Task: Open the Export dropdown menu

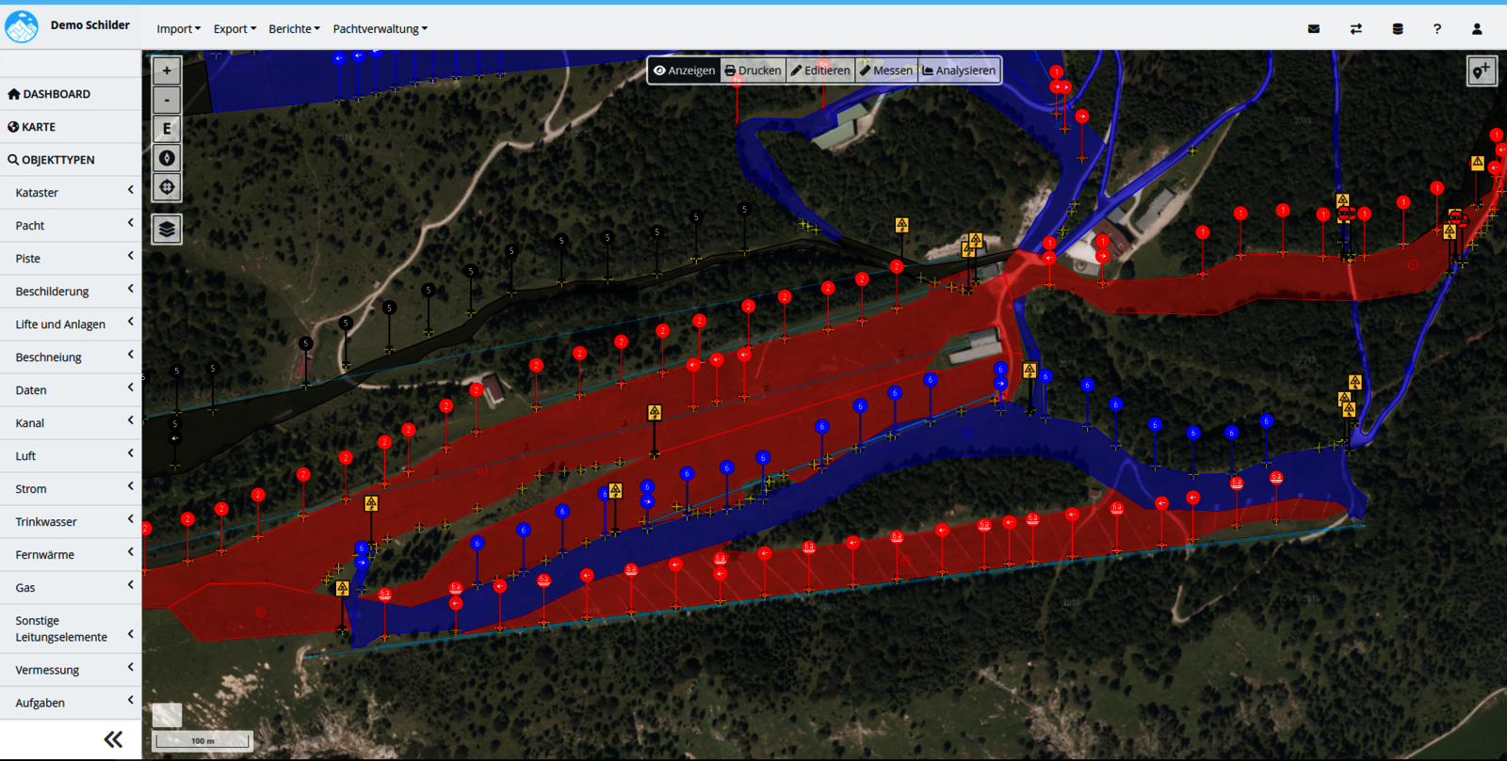Action: tap(235, 29)
